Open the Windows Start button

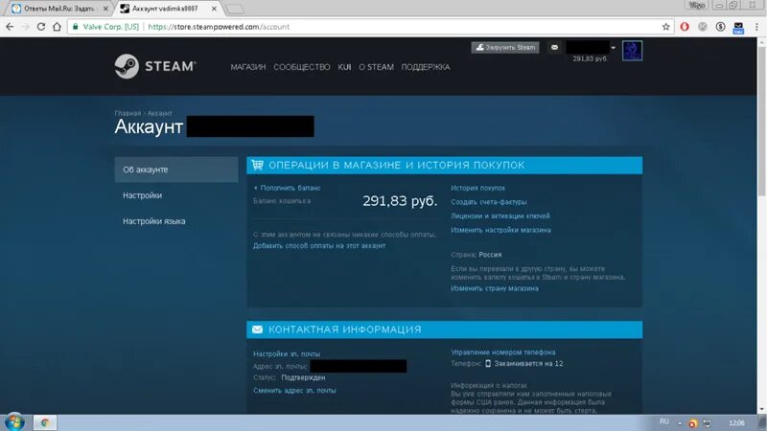click(x=14, y=421)
